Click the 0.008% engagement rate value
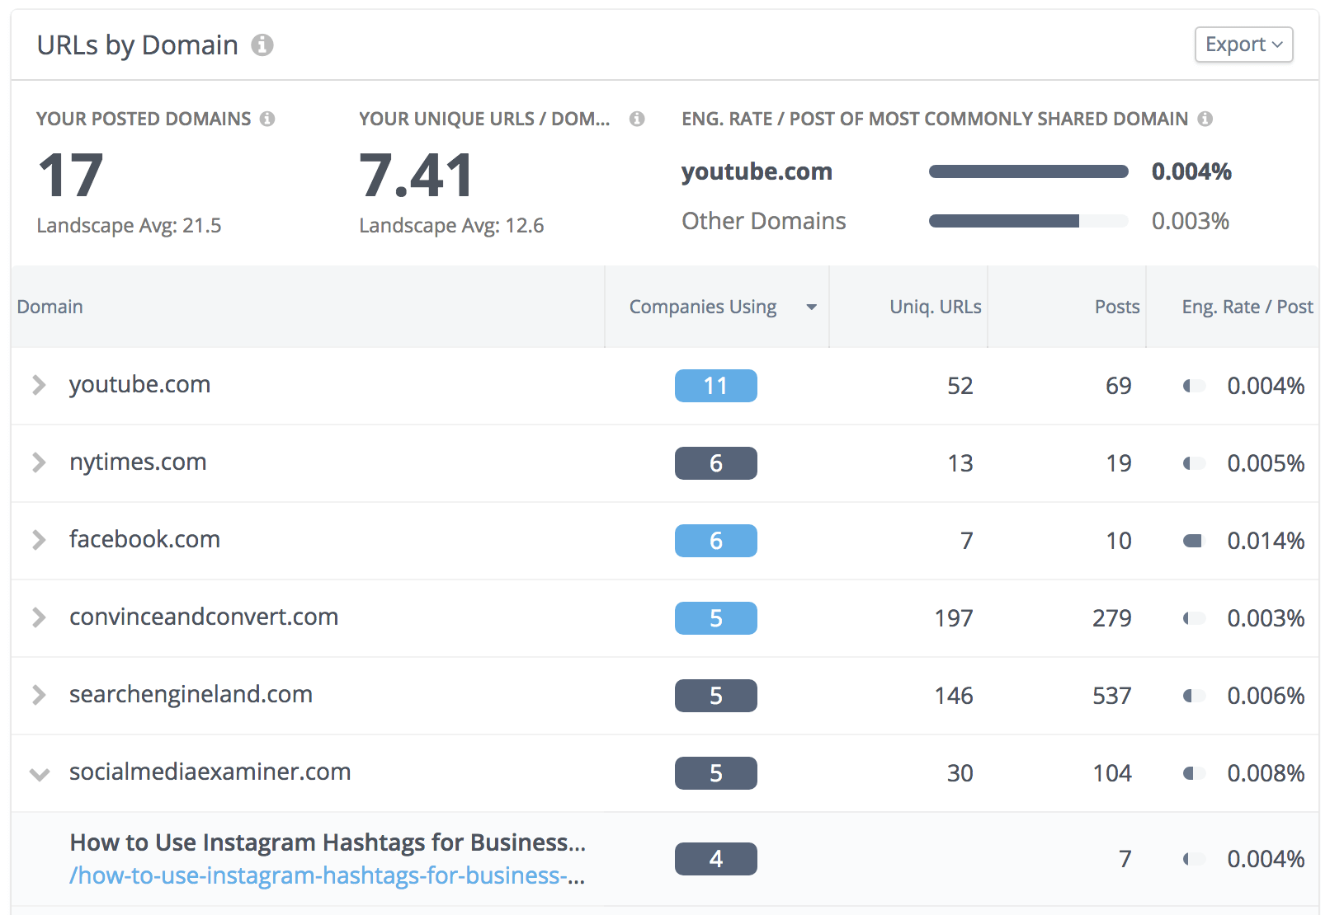 tap(1266, 773)
